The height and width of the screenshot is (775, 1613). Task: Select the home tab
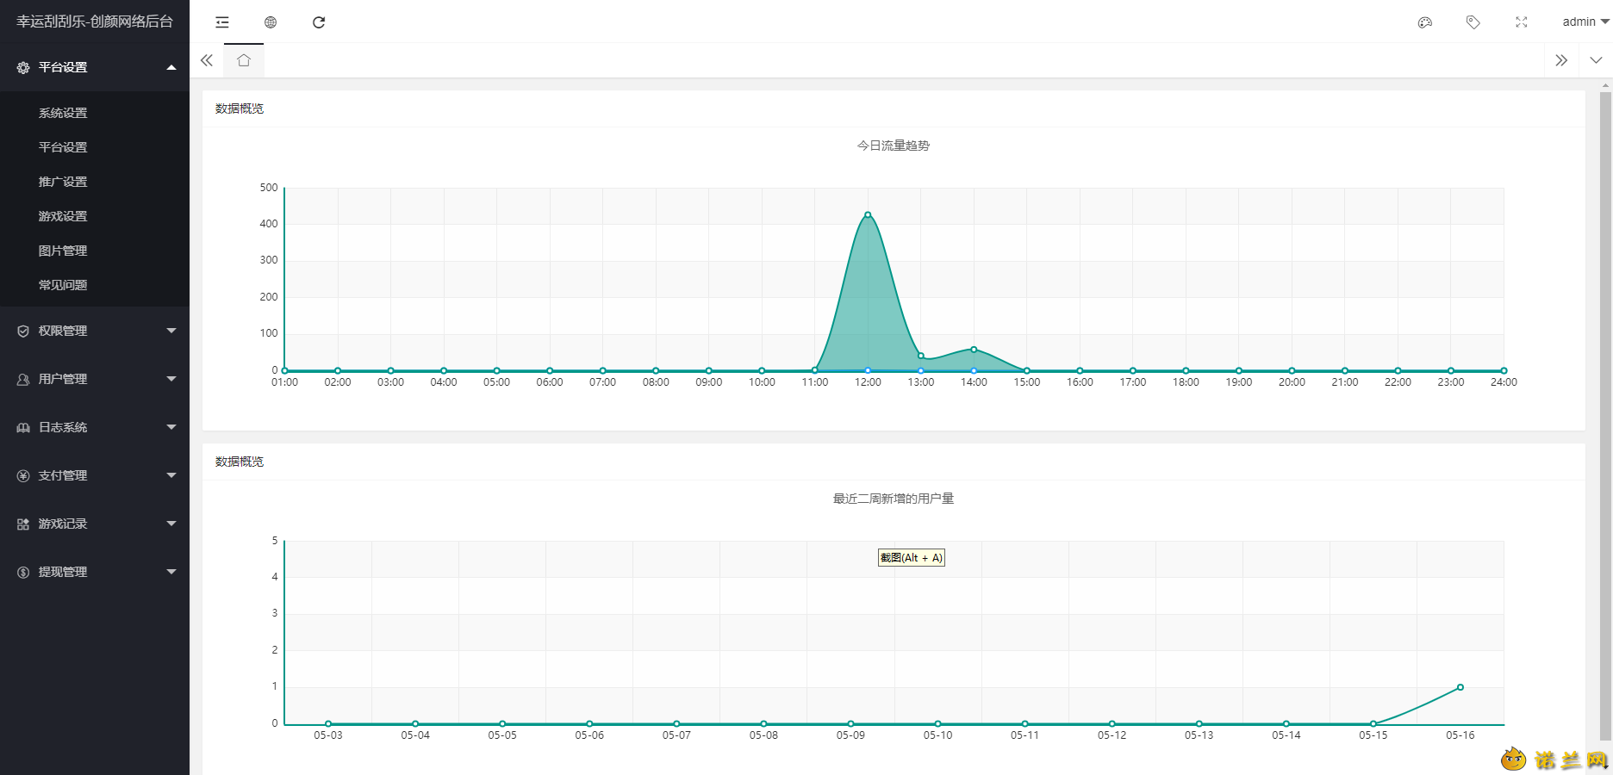point(244,60)
